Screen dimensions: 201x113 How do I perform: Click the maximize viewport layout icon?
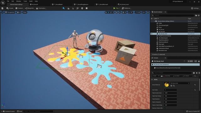click(148, 13)
